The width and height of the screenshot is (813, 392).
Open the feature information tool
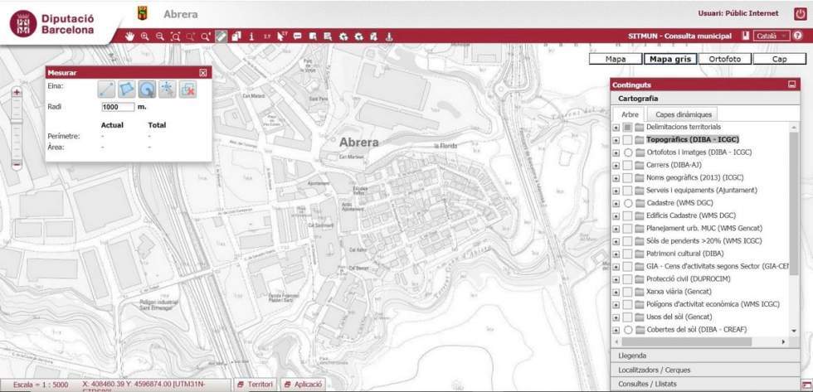tap(251, 36)
